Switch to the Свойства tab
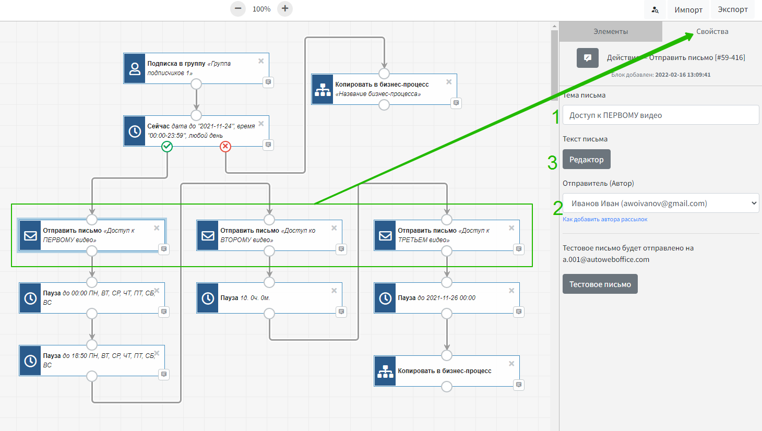This screenshot has width=762, height=431. pos(712,32)
